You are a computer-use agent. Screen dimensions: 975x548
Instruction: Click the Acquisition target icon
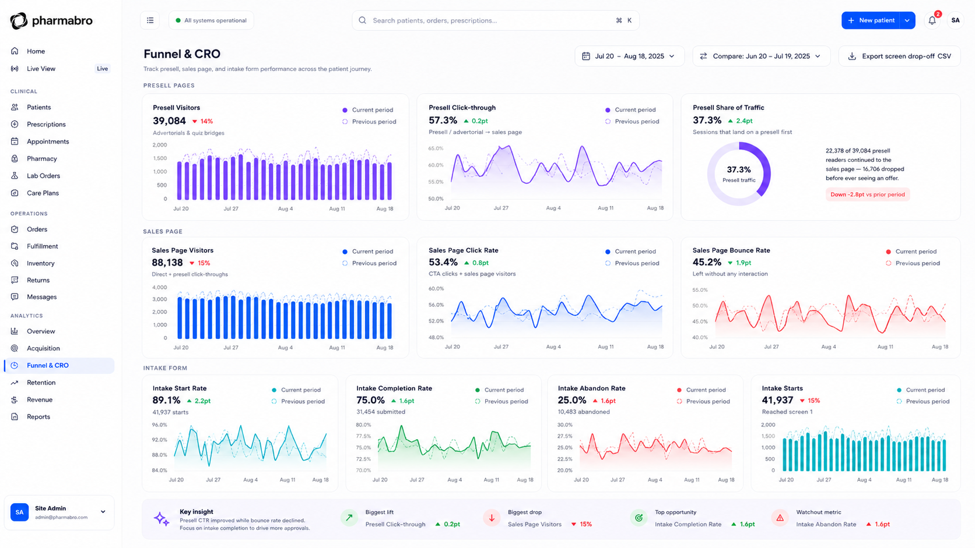tap(15, 348)
